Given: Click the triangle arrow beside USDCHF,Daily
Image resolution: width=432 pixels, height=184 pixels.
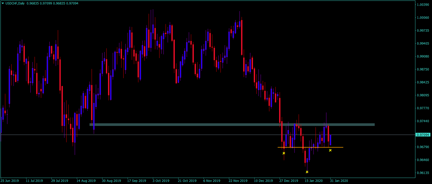Looking at the screenshot, I should click(3, 3).
